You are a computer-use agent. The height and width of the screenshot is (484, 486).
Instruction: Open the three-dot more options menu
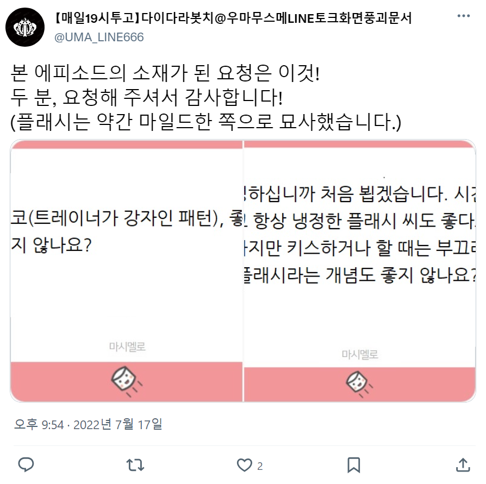464,16
